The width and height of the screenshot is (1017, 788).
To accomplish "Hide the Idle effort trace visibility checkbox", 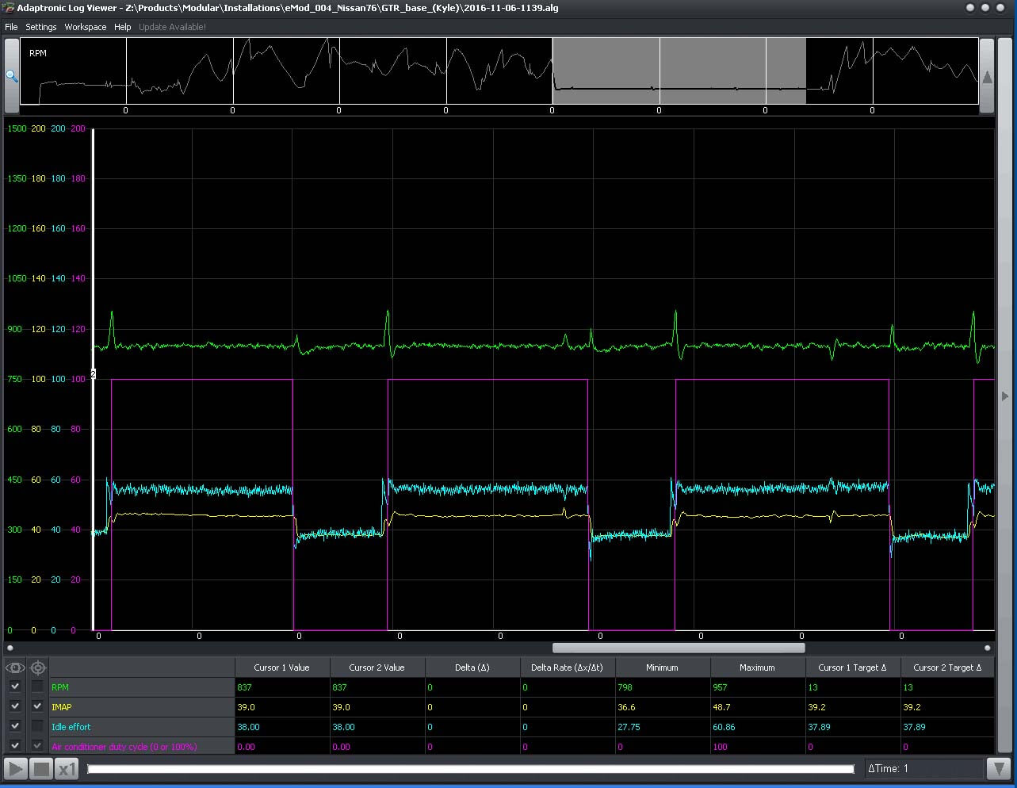I will coord(15,726).
